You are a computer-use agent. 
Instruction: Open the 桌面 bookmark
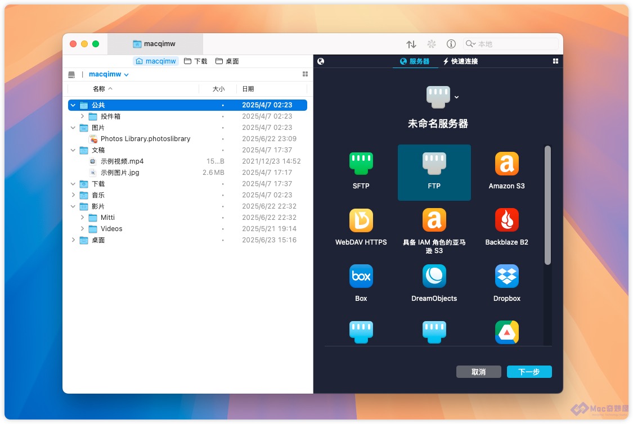[x=227, y=61]
